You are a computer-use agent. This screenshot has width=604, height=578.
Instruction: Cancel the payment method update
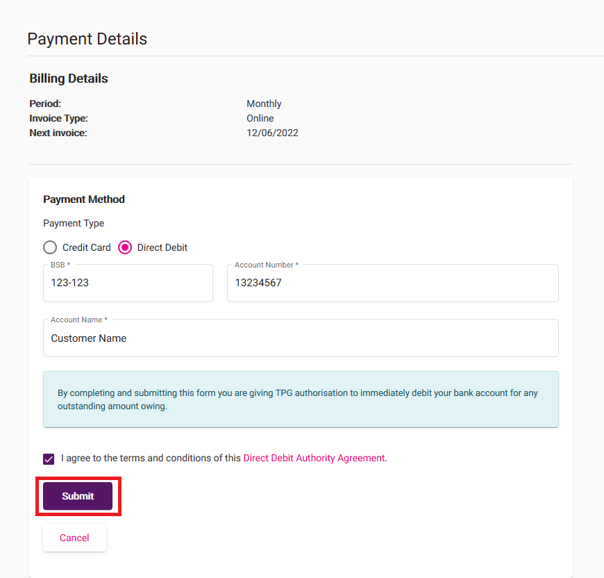[74, 537]
